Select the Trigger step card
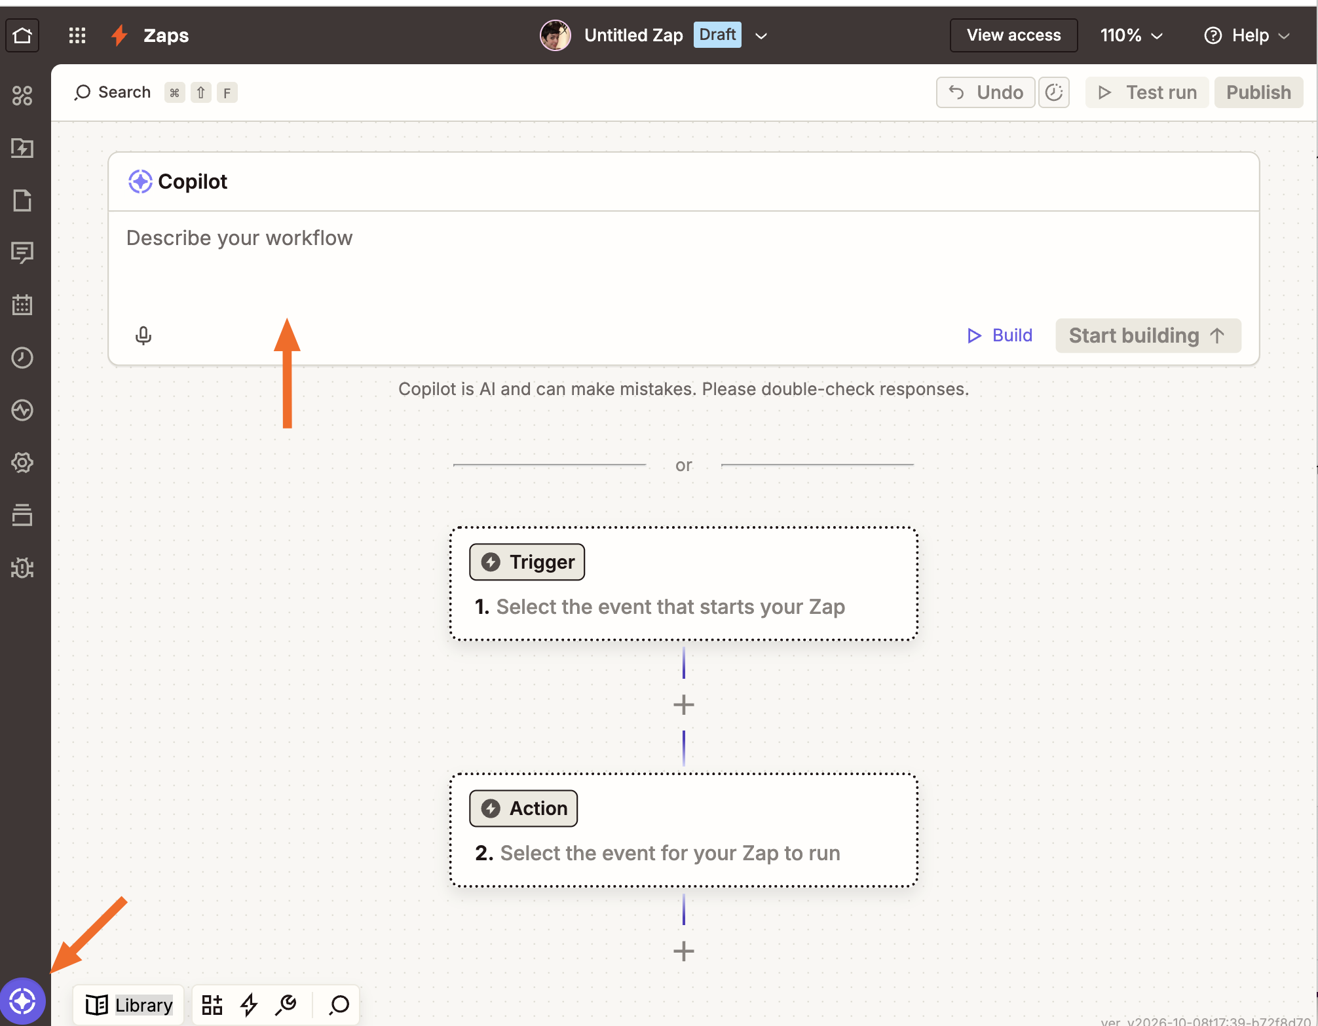Screen dimensions: 1318x1026 [683, 584]
